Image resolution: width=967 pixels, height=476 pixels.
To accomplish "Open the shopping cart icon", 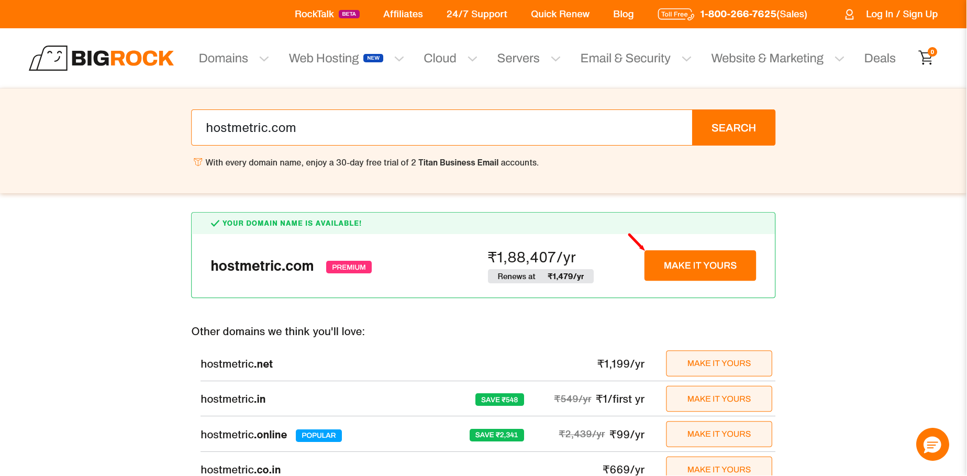I will tap(927, 57).
